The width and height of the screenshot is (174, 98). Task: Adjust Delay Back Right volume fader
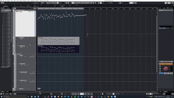click(x=31, y=73)
